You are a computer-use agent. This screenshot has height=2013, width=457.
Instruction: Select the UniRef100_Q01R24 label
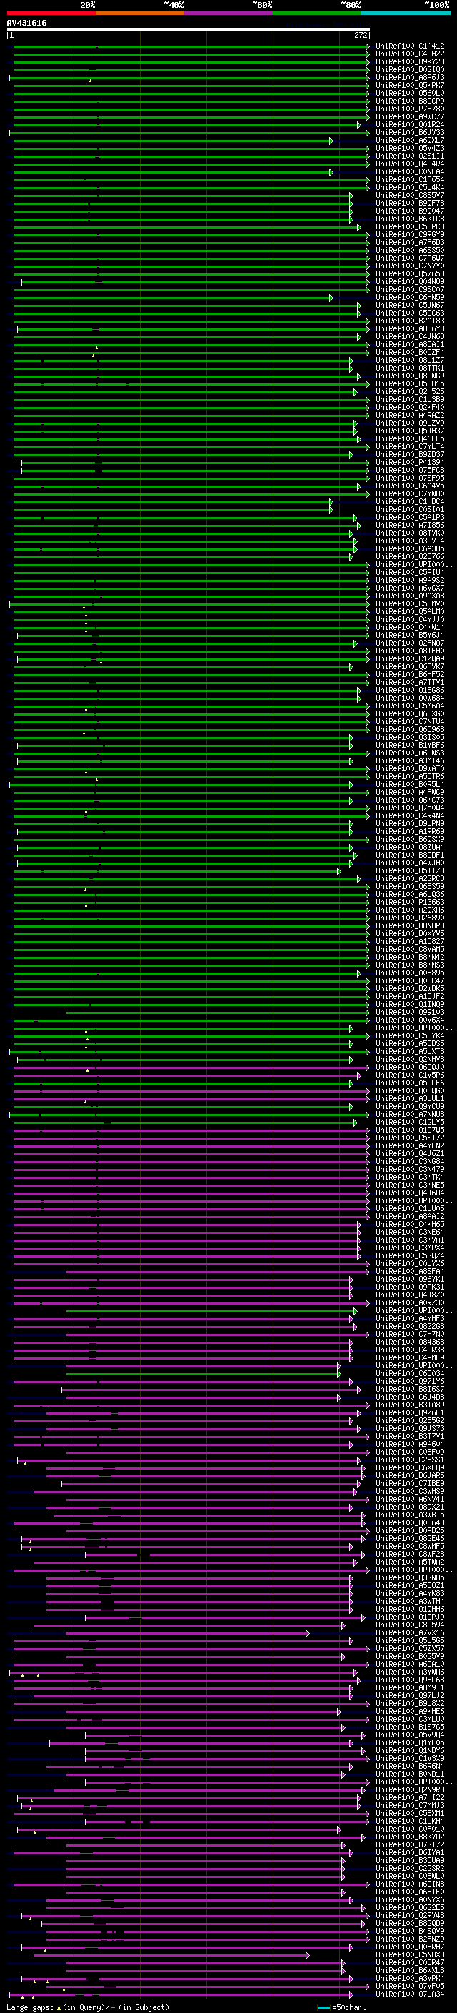(410, 124)
